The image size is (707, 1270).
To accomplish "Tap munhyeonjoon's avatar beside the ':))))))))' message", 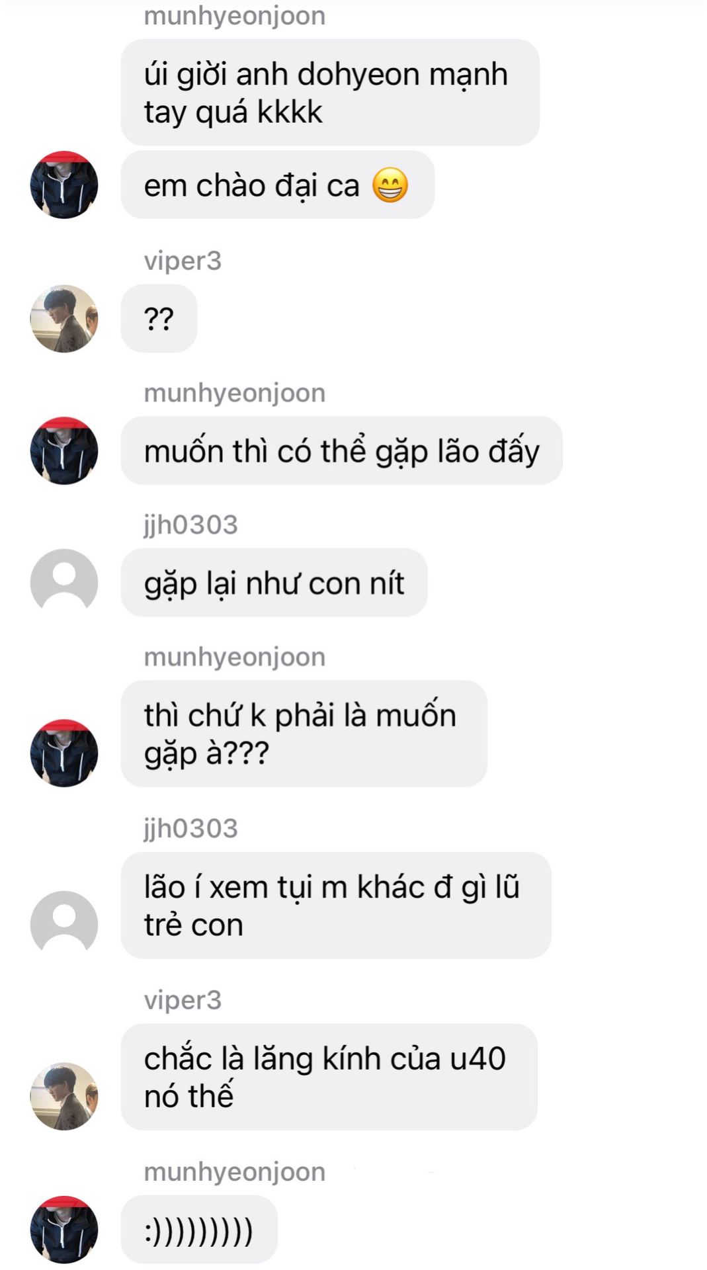I will coord(64,1229).
